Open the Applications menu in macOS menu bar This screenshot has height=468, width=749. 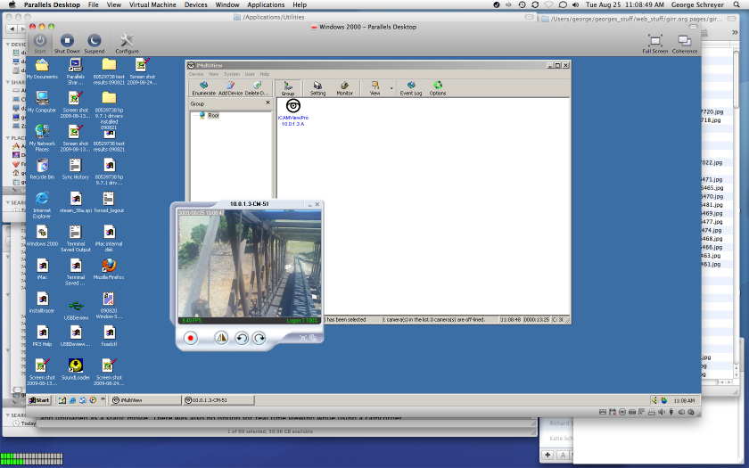[x=266, y=4]
